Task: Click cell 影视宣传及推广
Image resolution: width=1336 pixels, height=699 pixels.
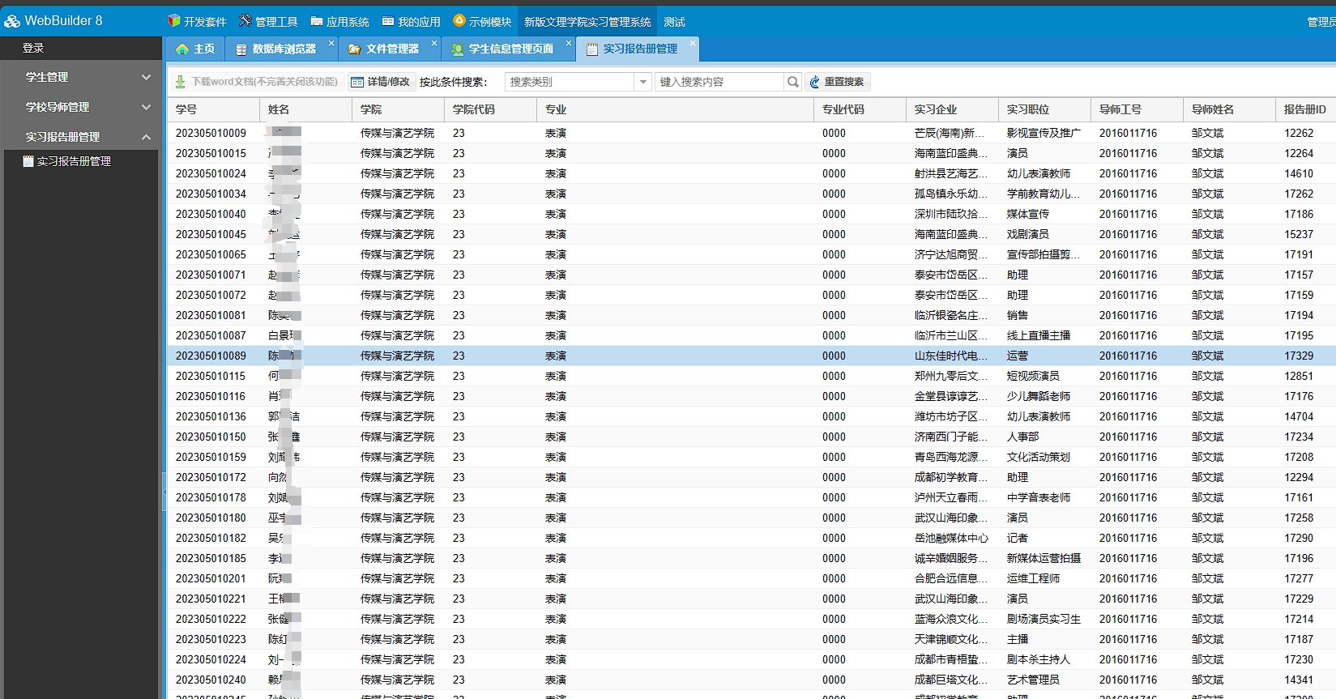Action: [1044, 133]
